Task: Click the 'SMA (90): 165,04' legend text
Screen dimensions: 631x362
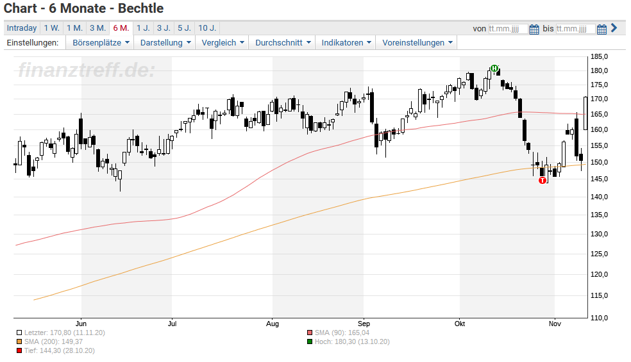Action: [x=342, y=333]
